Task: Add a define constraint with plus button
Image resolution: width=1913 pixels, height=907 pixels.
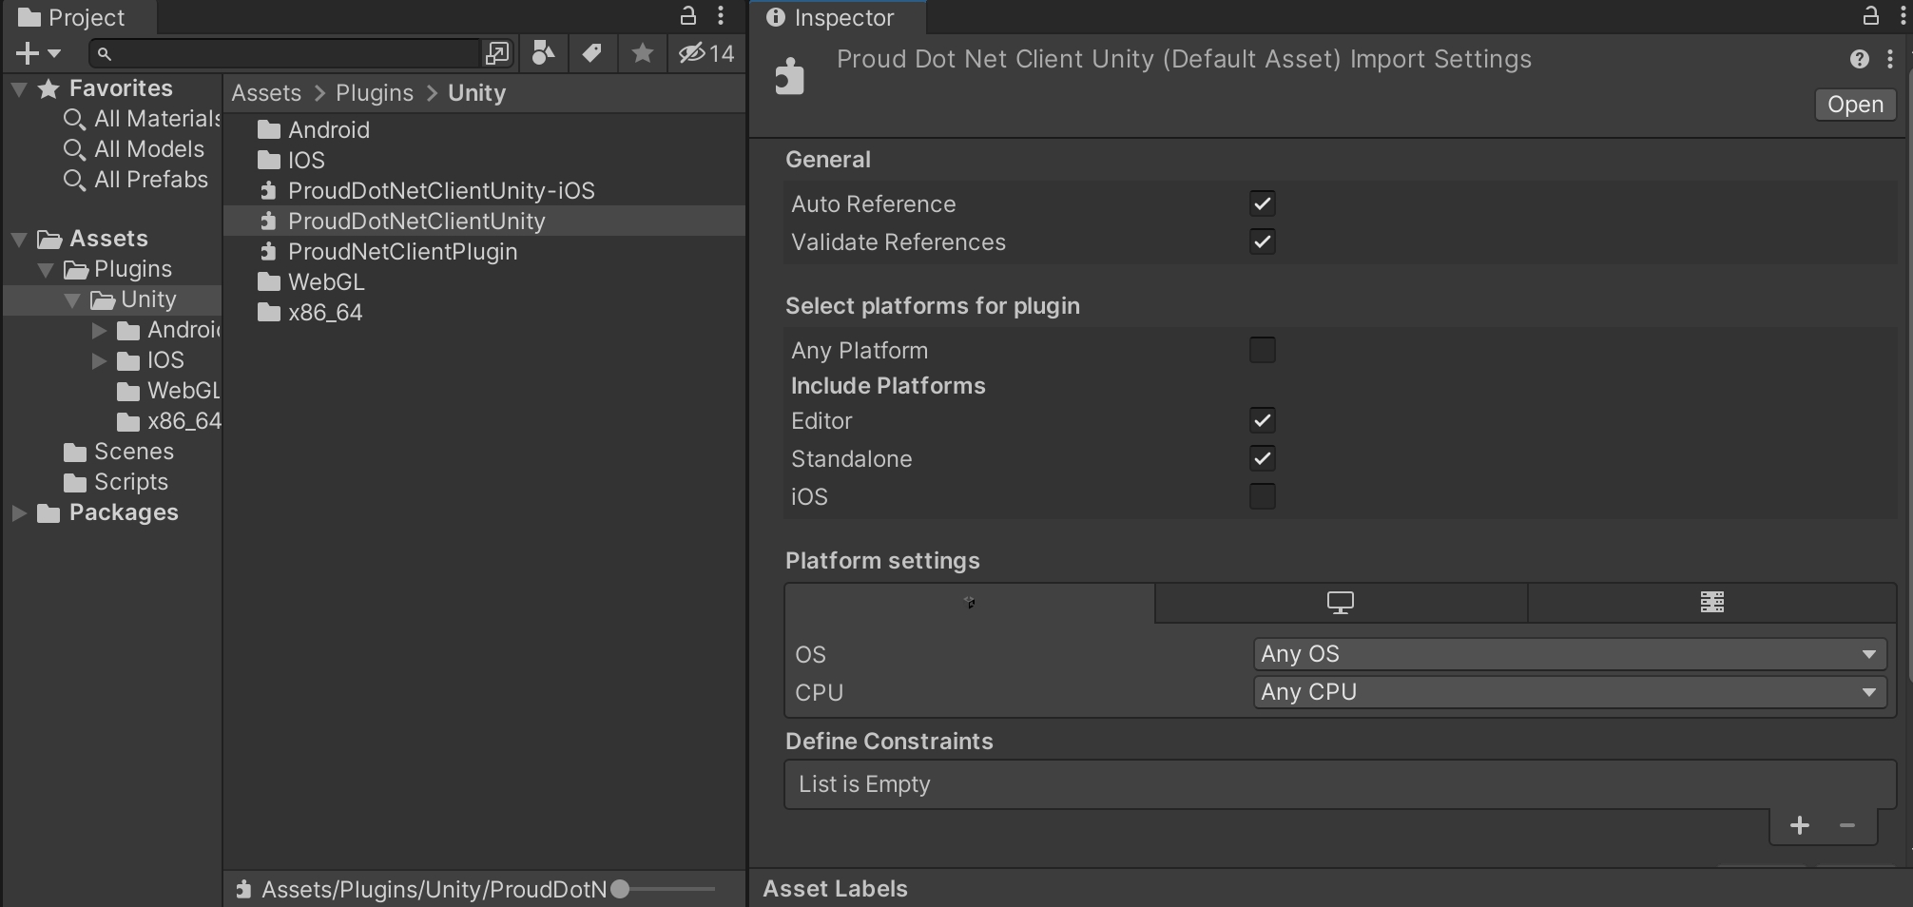Action: click(x=1799, y=825)
